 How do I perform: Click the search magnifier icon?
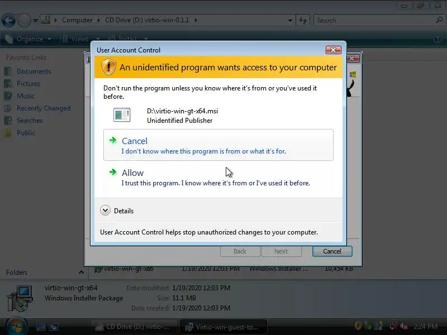(440, 20)
